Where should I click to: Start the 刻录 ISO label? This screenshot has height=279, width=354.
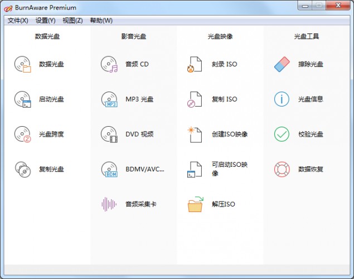(225, 64)
